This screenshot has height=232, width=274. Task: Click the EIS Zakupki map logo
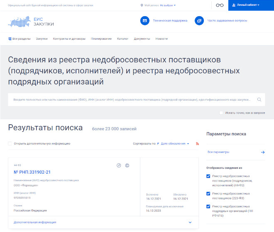[x=19, y=22]
